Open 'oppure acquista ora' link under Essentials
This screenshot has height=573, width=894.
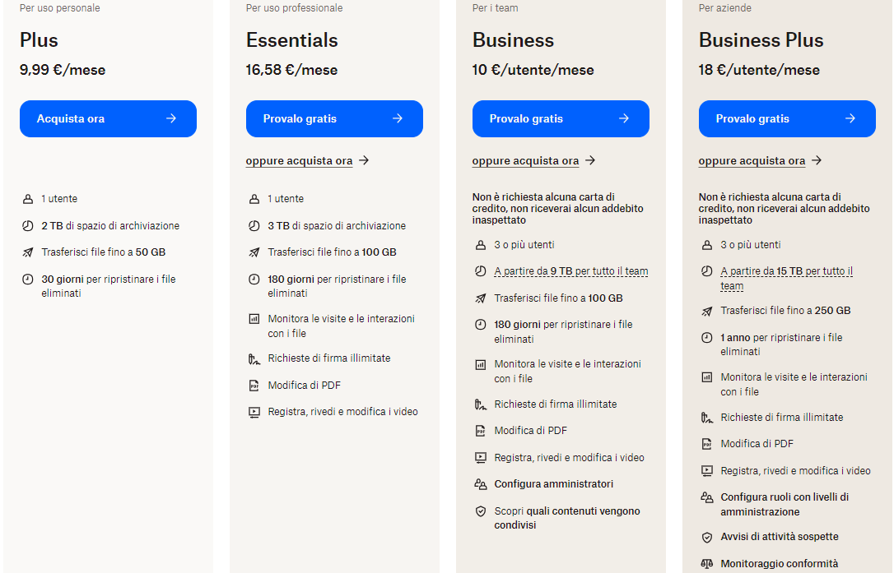tap(307, 160)
